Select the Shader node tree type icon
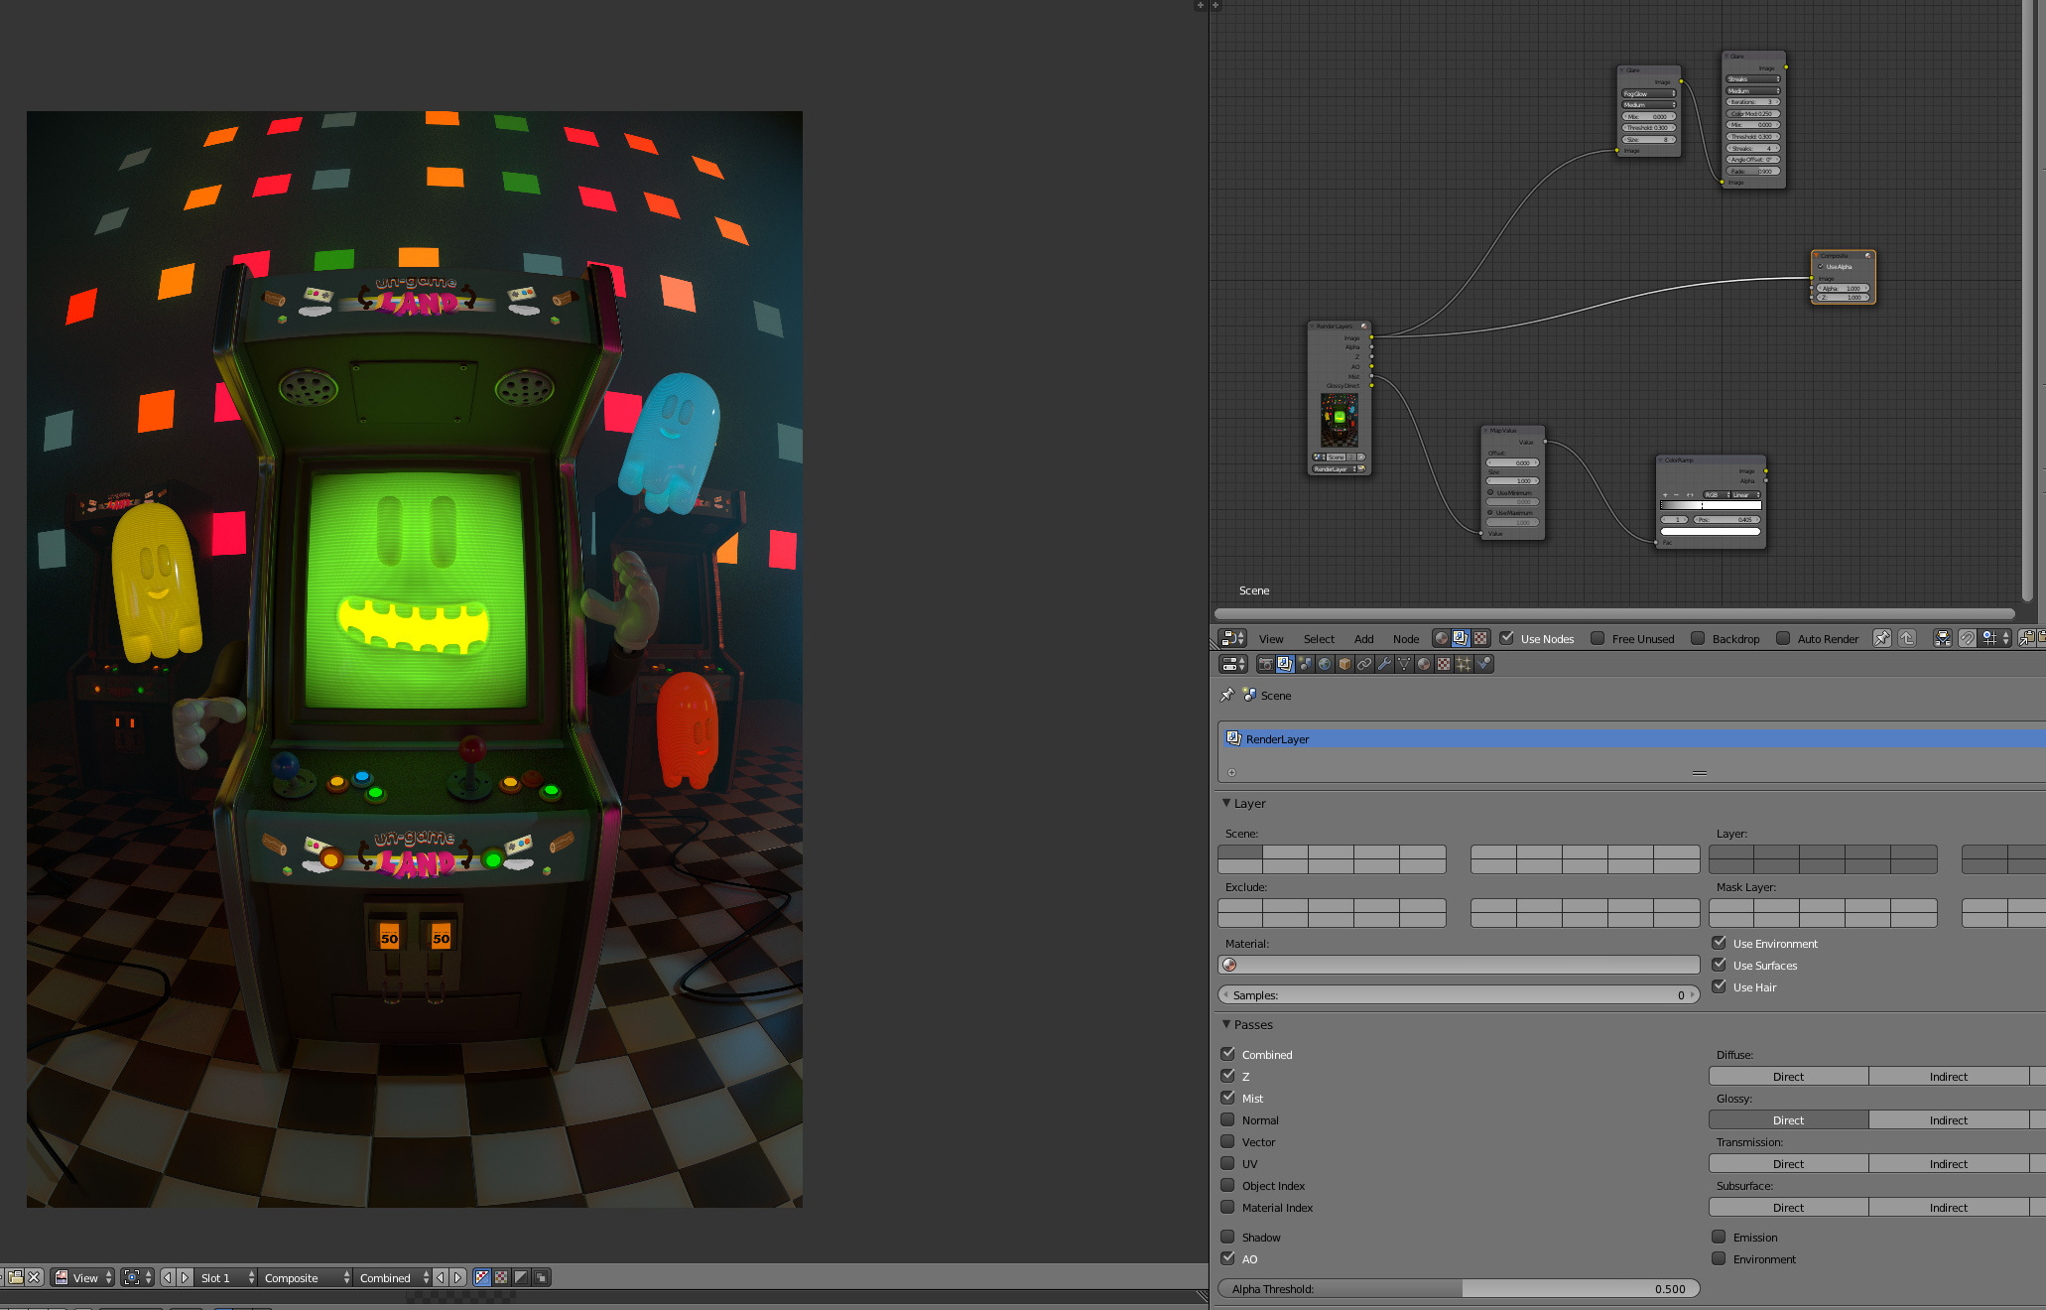Viewport: 2046px width, 1310px height. 1441,638
